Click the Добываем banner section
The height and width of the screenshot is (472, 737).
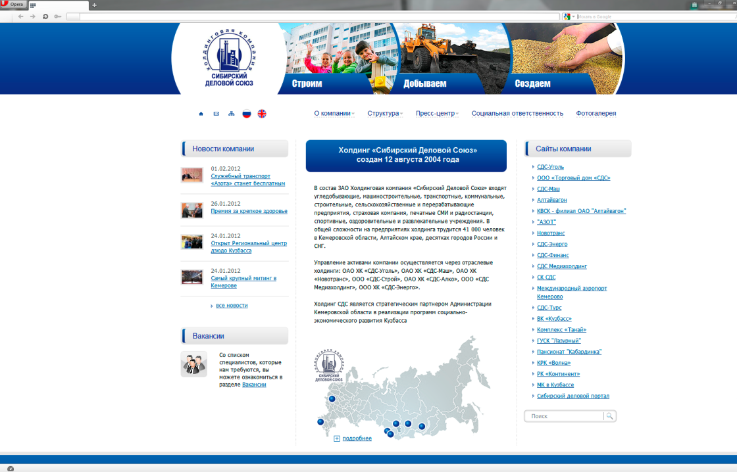452,59
